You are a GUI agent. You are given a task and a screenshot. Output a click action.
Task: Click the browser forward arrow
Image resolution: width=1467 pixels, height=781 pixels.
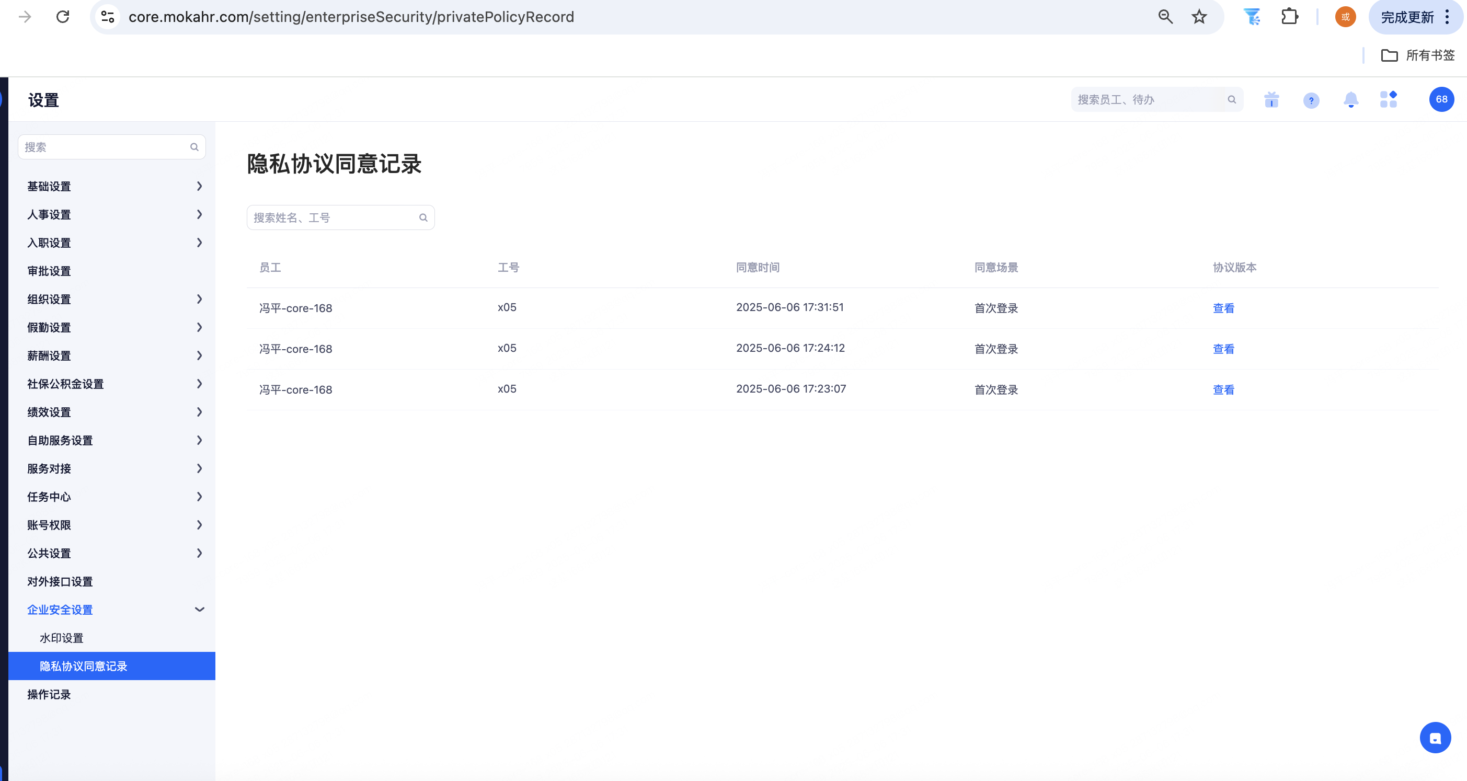coord(25,17)
